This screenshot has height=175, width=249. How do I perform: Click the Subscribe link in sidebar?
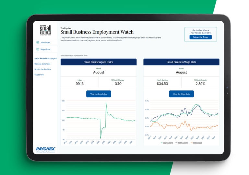click(x=39, y=75)
